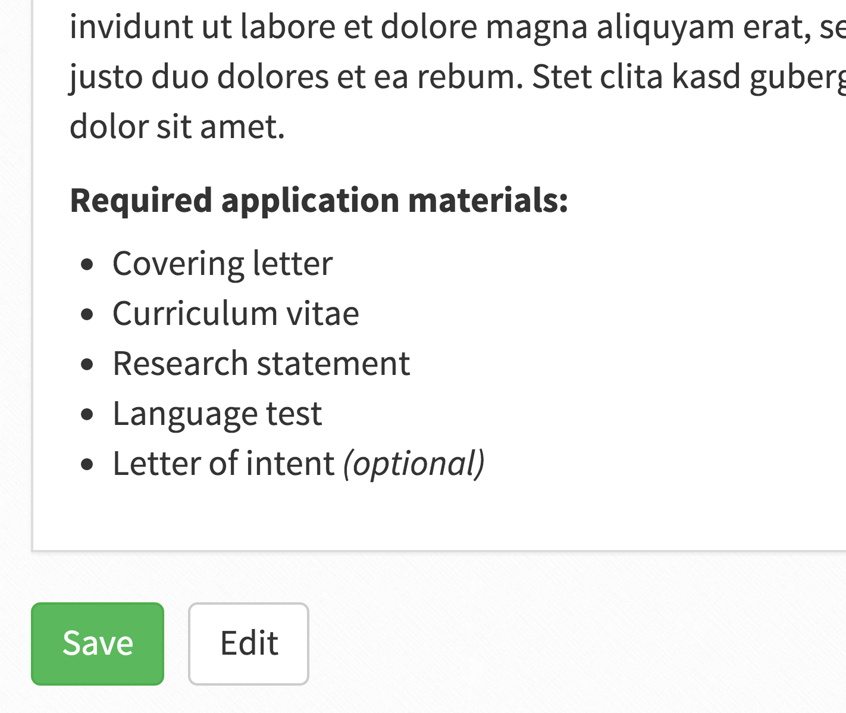The width and height of the screenshot is (846, 713).
Task: Click the 'Covering letter' list item
Action: tap(223, 264)
